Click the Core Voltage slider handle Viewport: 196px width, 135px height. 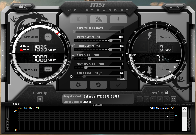click(x=74, y=32)
